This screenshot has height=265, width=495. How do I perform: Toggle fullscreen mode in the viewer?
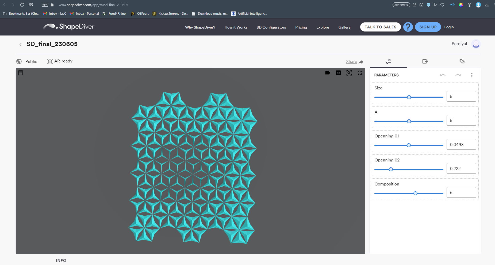coord(360,73)
